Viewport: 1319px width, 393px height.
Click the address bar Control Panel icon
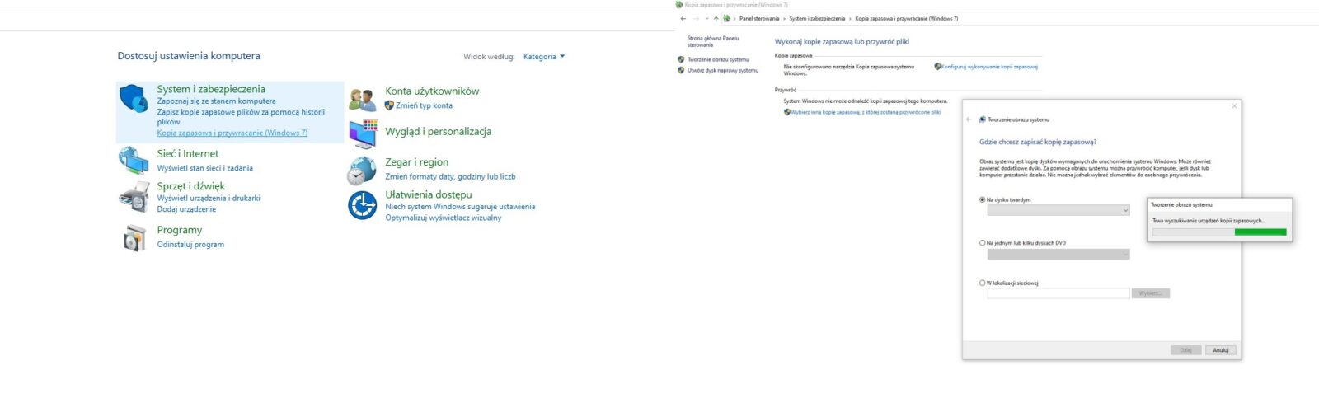pos(726,18)
